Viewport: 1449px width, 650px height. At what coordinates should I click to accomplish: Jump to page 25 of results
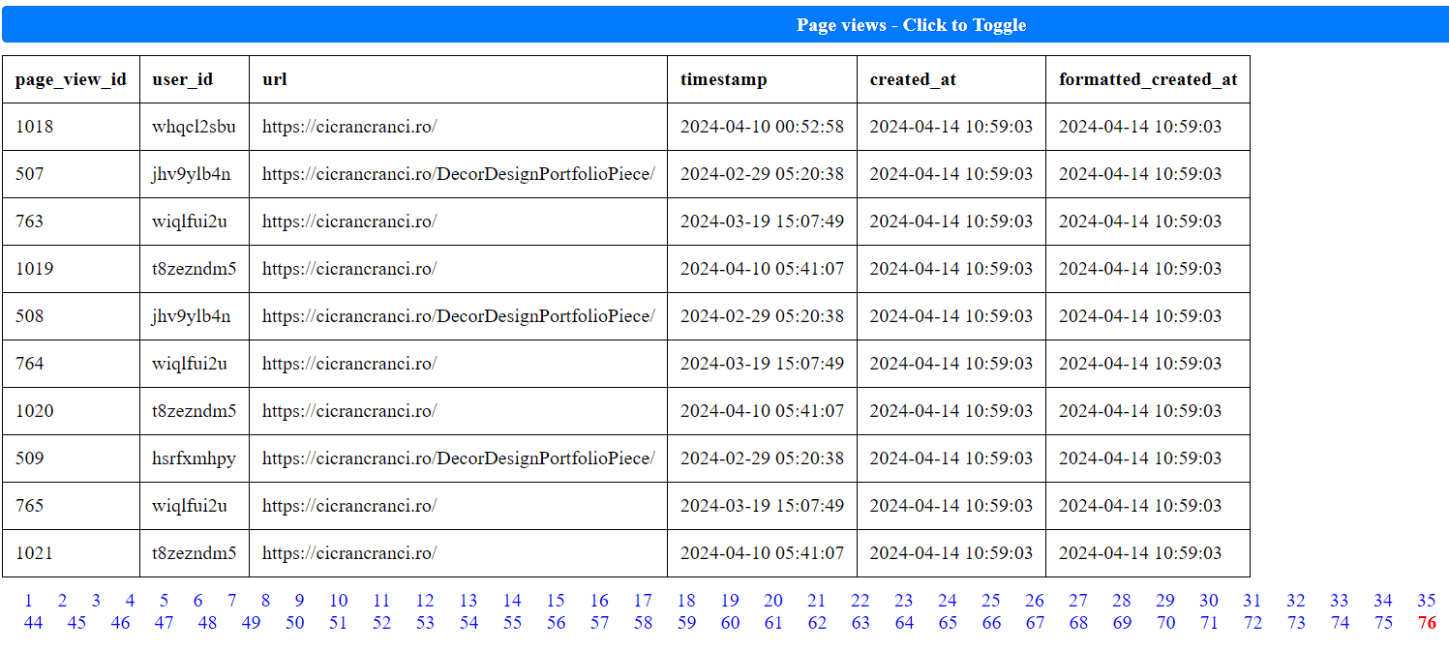tap(991, 601)
